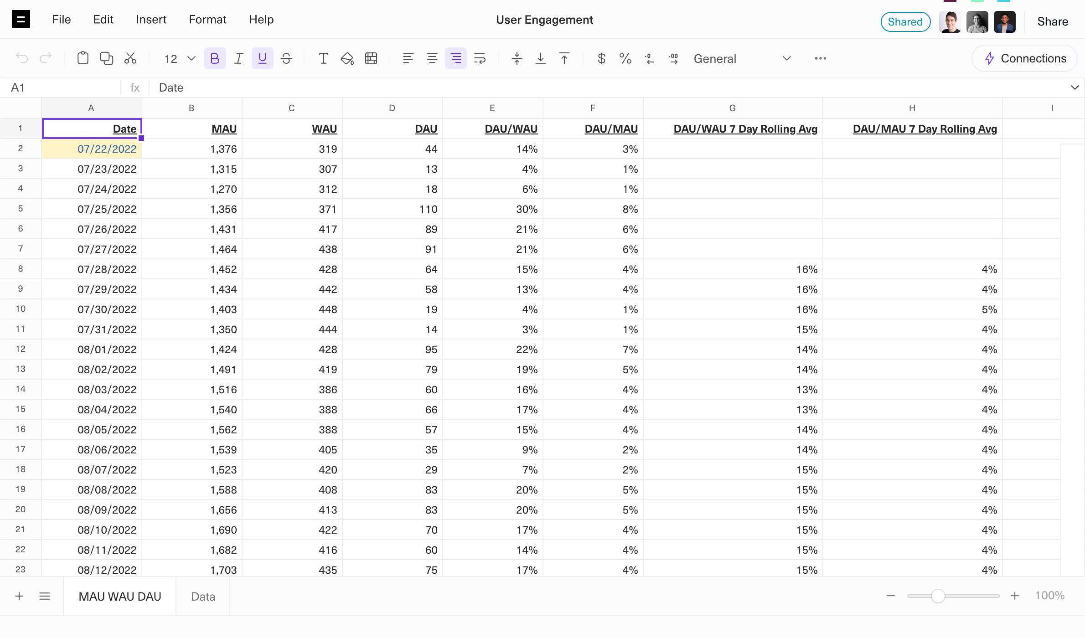1085x638 pixels.
Task: Click the paste clipboard icon
Action: tap(83, 58)
